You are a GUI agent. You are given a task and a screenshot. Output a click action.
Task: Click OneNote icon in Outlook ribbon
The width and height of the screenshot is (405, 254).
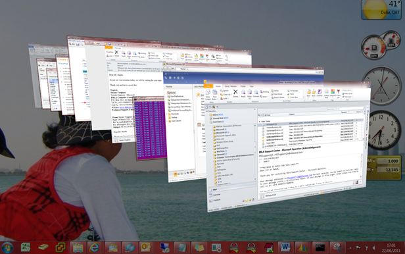tap(320, 93)
